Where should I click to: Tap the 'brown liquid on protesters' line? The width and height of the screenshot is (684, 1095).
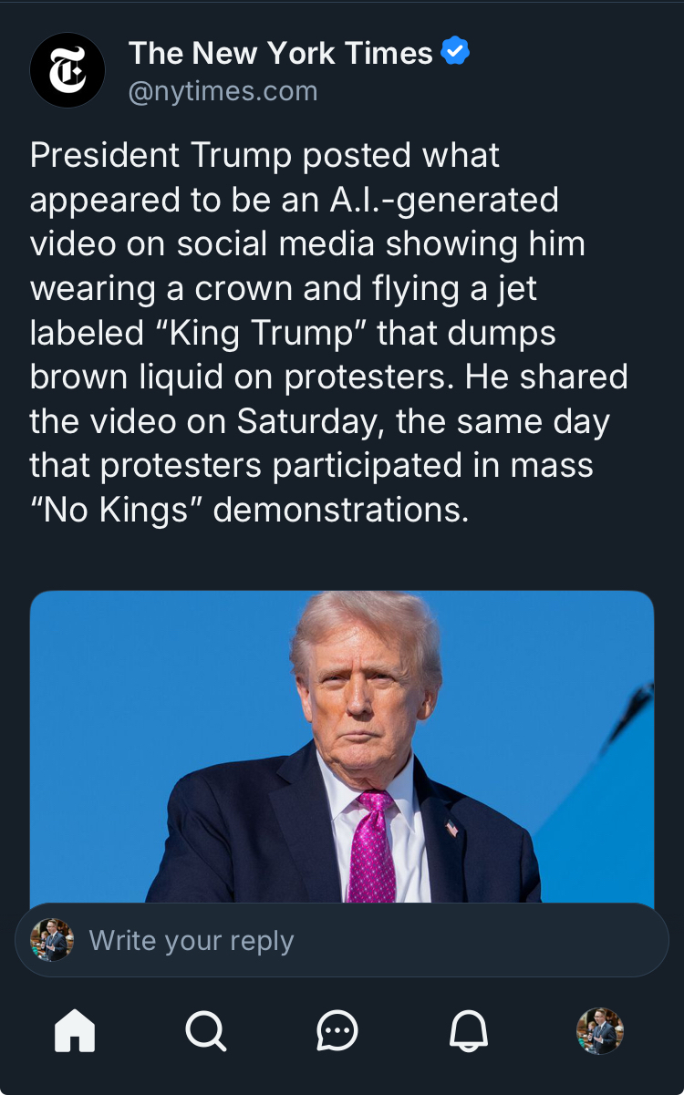point(242,377)
